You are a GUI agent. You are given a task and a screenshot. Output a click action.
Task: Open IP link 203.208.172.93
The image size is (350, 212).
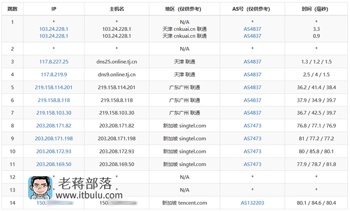[x=54, y=151]
